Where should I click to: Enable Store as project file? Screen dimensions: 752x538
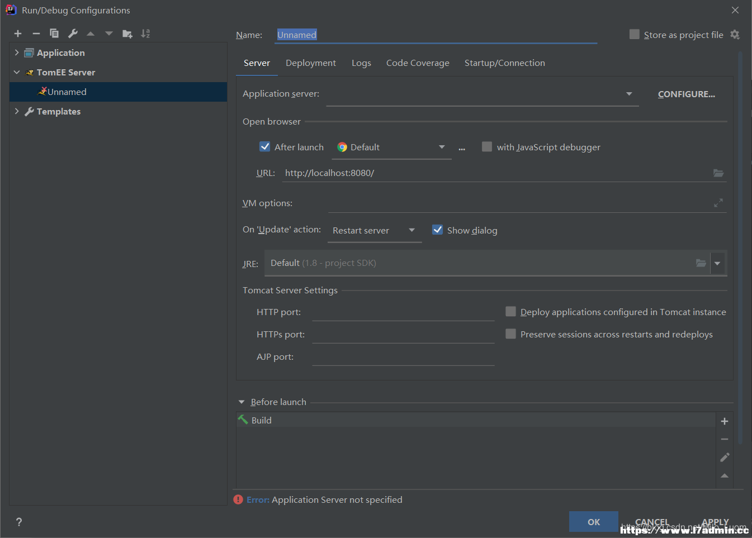click(x=635, y=35)
